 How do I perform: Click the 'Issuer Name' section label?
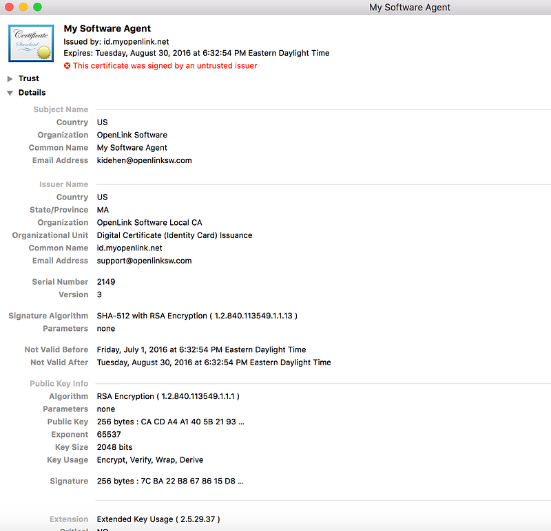coord(63,184)
